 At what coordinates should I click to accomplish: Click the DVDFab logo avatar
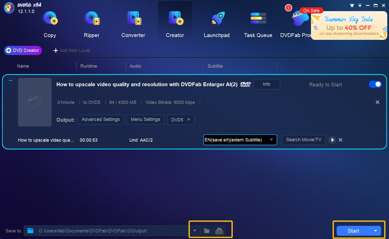[9, 8]
